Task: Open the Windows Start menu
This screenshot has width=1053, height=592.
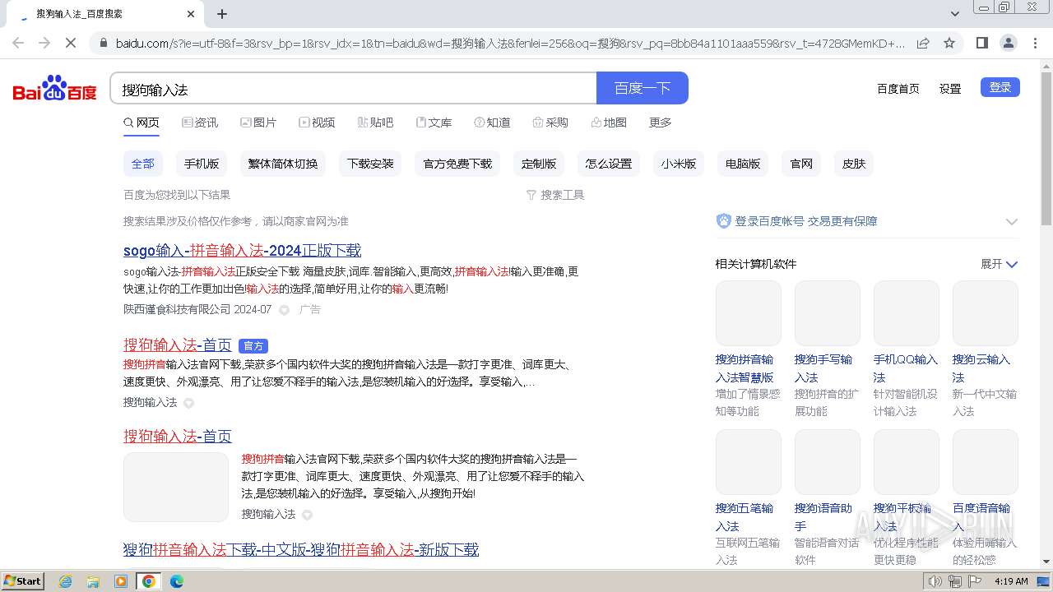Action: click(22, 580)
